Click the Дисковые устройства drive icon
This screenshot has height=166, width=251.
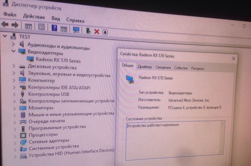pos(22,67)
